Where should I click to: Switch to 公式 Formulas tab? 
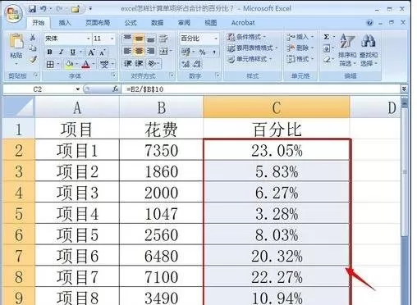point(131,23)
